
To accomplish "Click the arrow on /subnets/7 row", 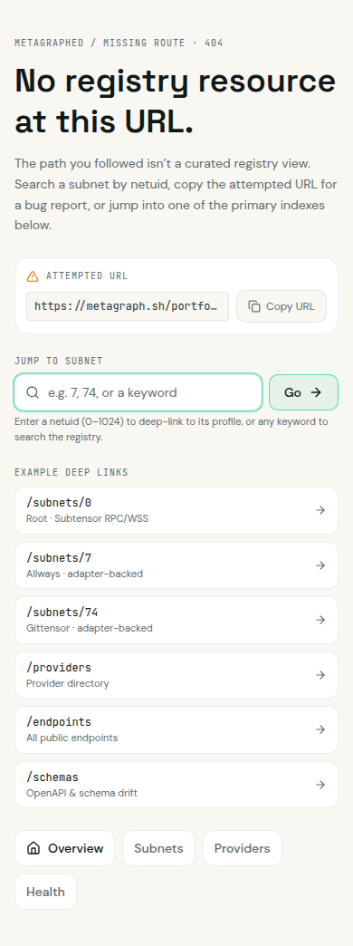I will 320,565.
